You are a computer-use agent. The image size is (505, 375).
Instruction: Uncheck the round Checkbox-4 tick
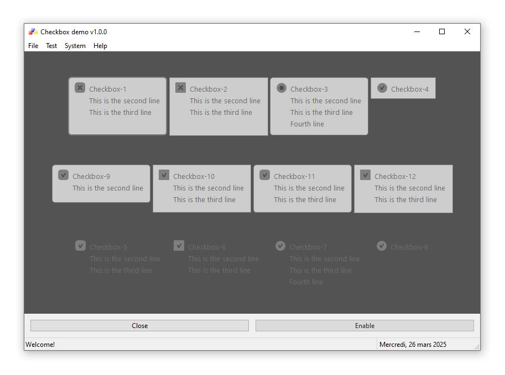[382, 88]
